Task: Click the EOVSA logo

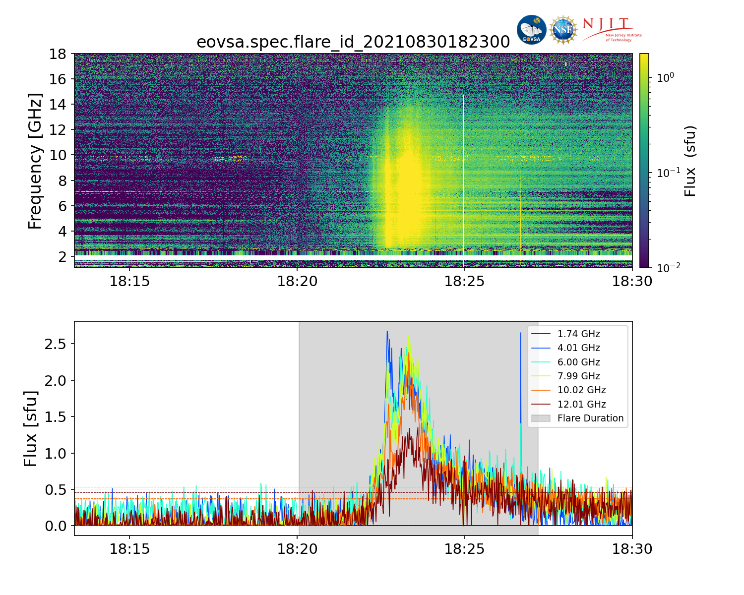Action: click(x=531, y=30)
